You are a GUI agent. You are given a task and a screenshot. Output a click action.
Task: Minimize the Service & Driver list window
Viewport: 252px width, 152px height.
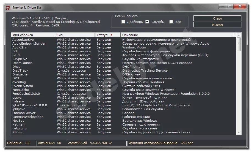[222, 7]
